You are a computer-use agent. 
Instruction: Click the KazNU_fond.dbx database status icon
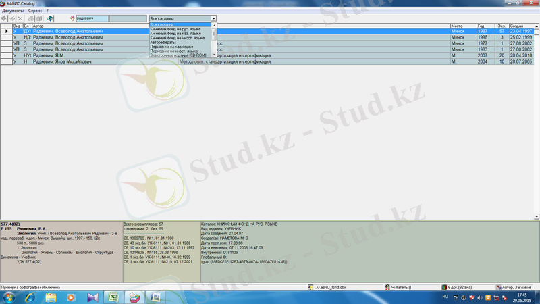(310, 287)
